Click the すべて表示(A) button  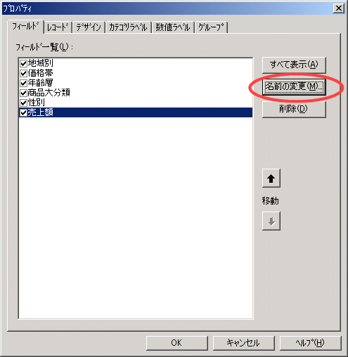pyautogui.click(x=294, y=65)
